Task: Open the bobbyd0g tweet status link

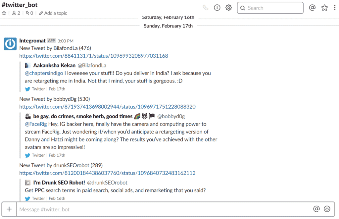Action: point(108,107)
